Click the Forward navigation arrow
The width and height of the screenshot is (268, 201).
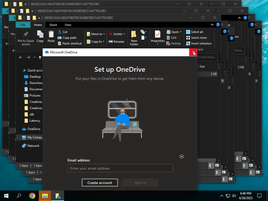click(x=28, y=57)
